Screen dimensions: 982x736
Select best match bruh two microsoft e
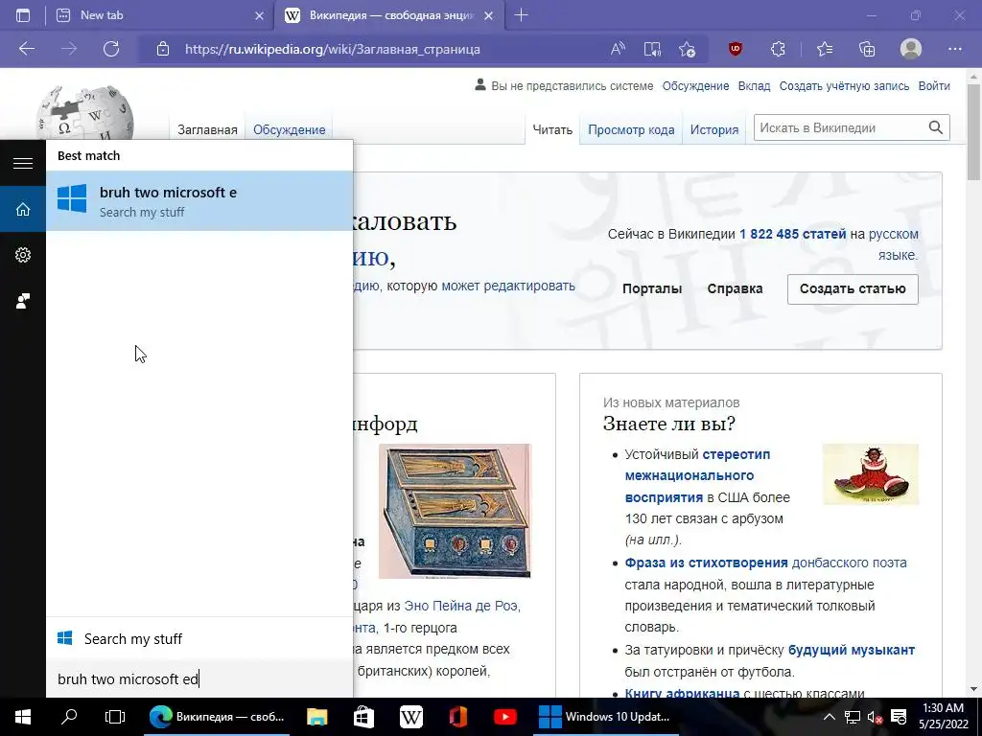pos(199,201)
